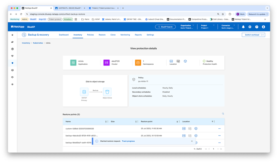Open the Backup & recovery Settings tab
The image size is (278, 163).
click(150, 35)
